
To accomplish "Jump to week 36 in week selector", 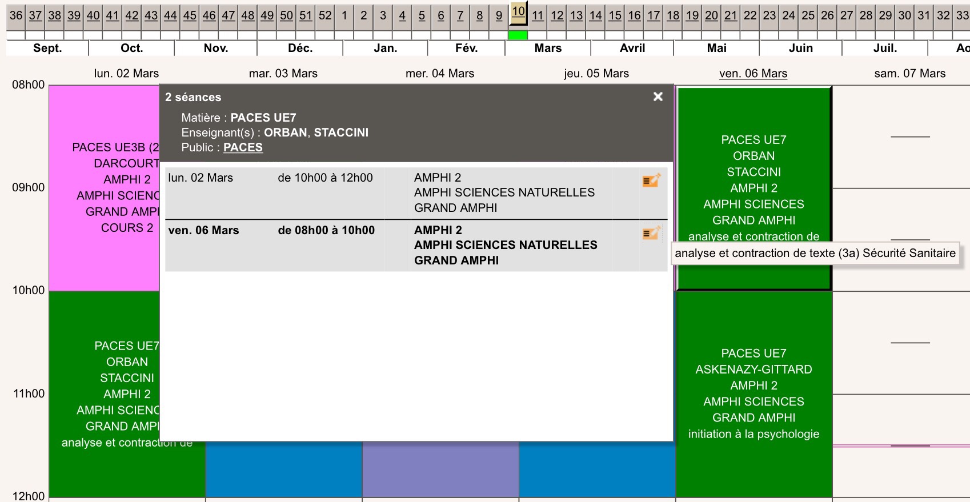I will pyautogui.click(x=16, y=15).
